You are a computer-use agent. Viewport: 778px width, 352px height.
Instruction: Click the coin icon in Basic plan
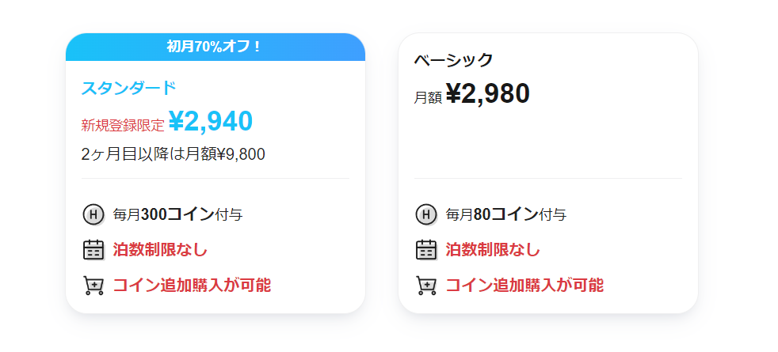click(x=426, y=215)
